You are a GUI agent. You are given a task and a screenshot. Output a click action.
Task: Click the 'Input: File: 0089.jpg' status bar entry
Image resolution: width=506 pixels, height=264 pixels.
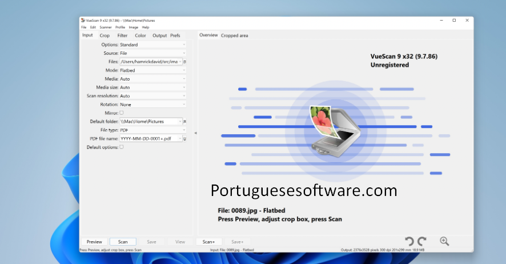pyautogui.click(x=232, y=250)
